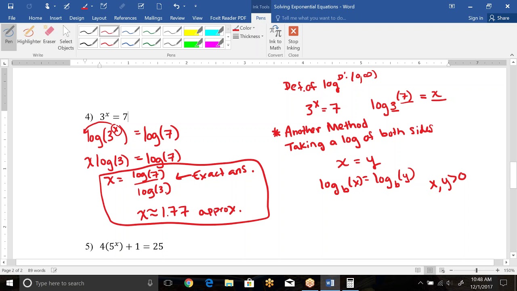The height and width of the screenshot is (291, 517).
Task: Select the thin red pen in top row
Action: (109, 31)
